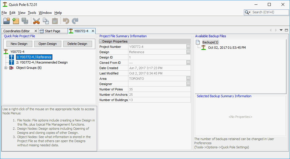The image size is (290, 159).
Task: Click the Redo arrow icon
Action: 75,21
